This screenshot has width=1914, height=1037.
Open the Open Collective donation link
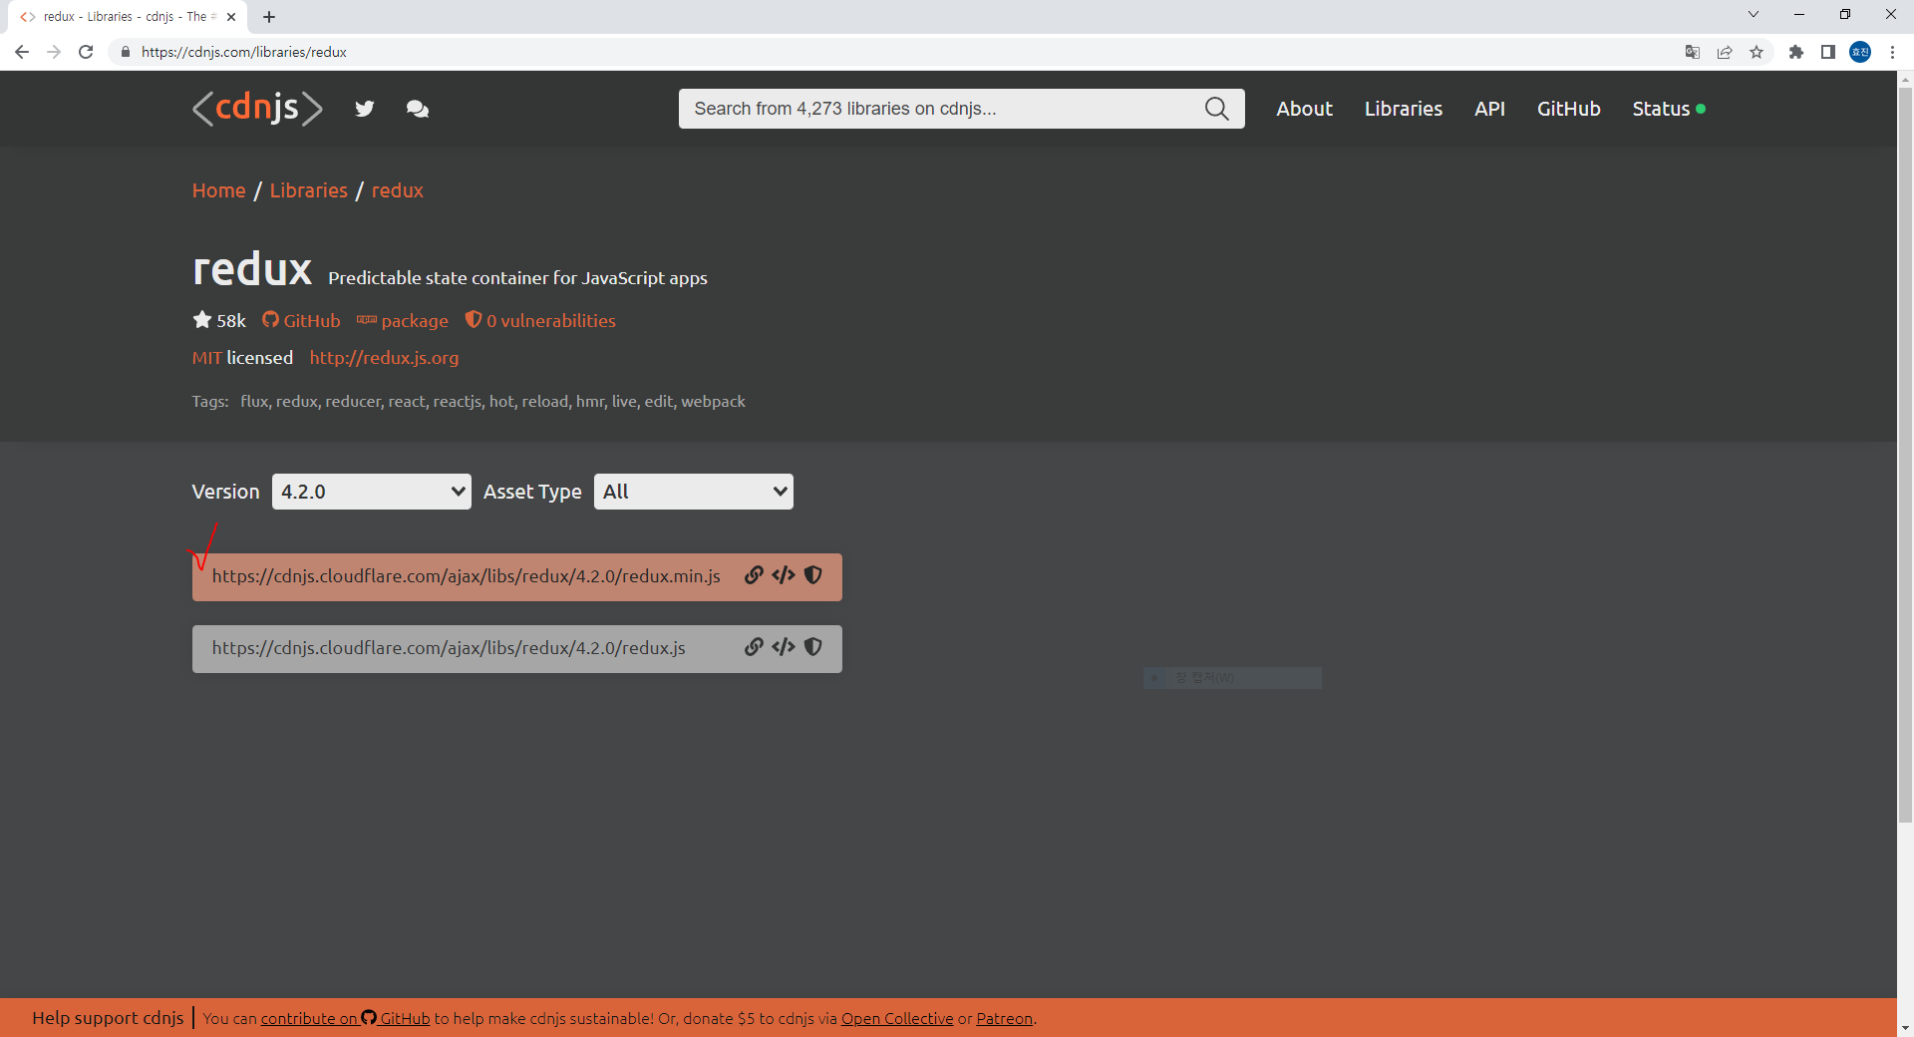897,1018
